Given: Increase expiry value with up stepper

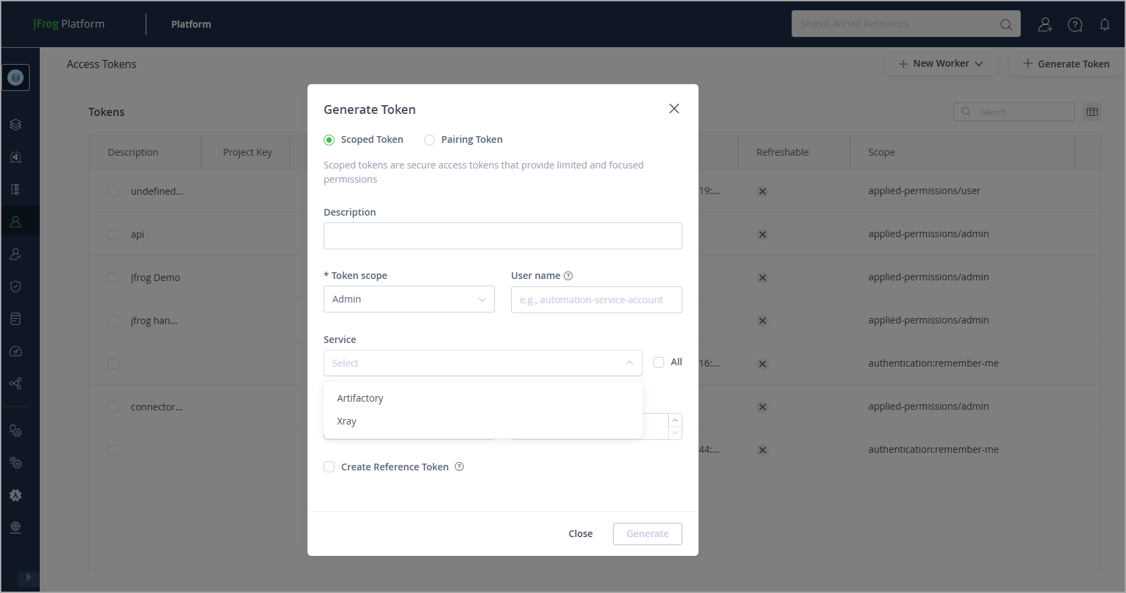Looking at the screenshot, I should [x=675, y=420].
